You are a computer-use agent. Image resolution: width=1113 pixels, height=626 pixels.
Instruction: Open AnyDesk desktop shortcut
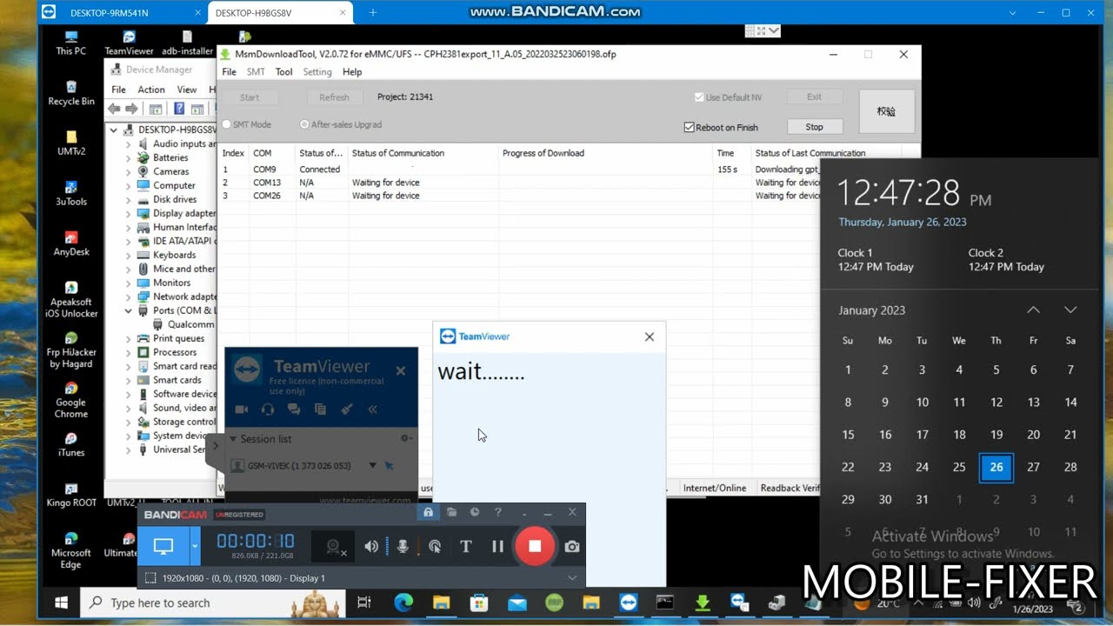tap(71, 243)
